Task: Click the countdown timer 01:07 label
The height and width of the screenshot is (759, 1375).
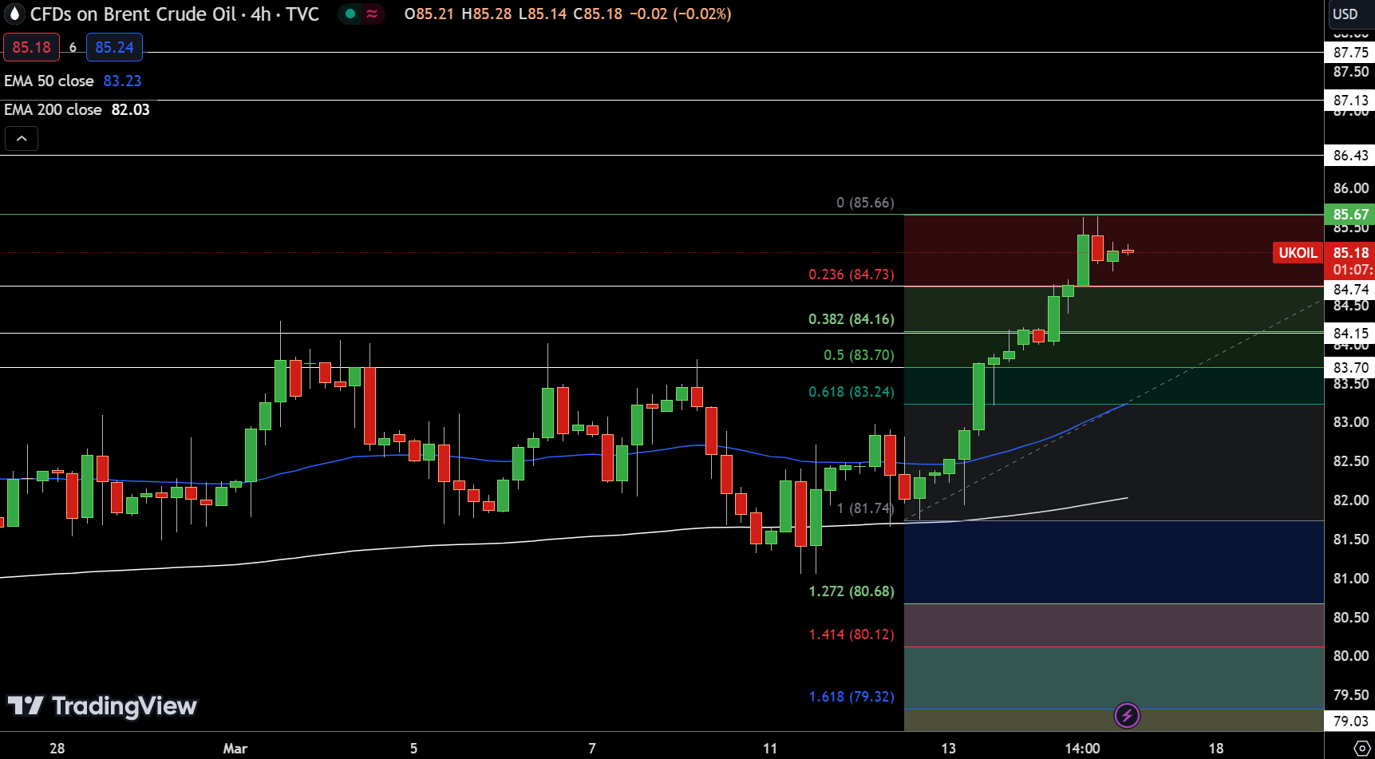Action: (1353, 270)
